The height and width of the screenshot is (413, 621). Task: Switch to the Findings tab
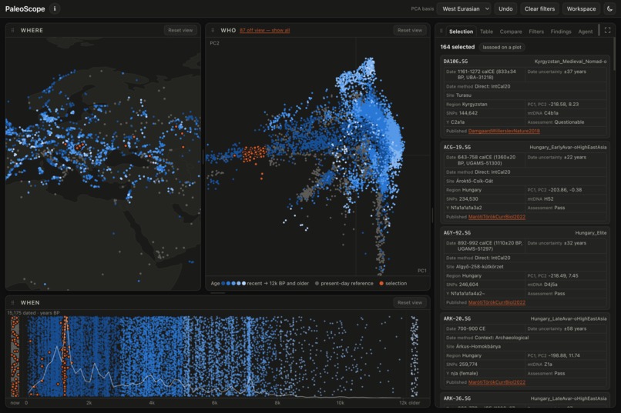pos(561,32)
